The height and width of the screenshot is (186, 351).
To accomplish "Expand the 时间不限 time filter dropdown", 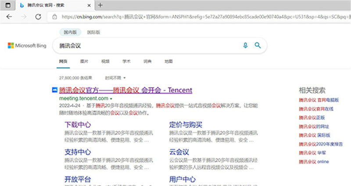I will point(115,77).
